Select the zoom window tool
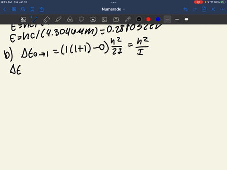227x170 pixels. click(24, 19)
